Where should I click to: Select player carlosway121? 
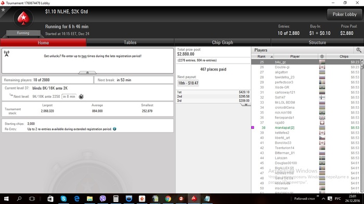306,92
